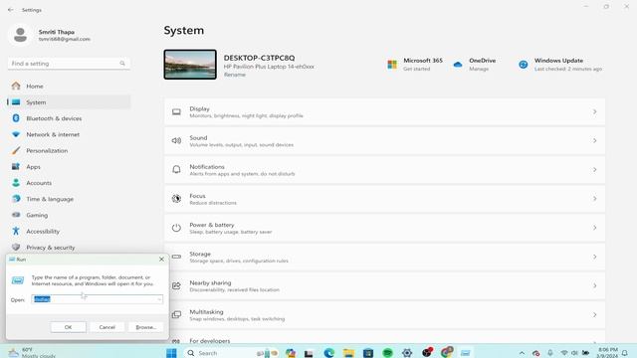Click the microphone icon in the system tray
The image size is (637, 358).
coord(550,353)
